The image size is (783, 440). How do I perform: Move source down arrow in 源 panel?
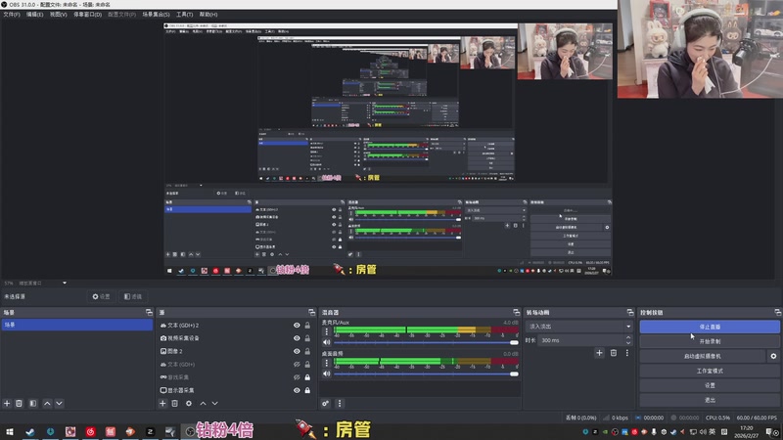[x=214, y=403]
